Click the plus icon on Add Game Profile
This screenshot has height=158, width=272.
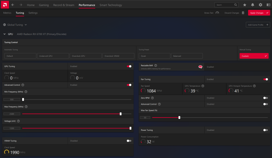coord(267,25)
